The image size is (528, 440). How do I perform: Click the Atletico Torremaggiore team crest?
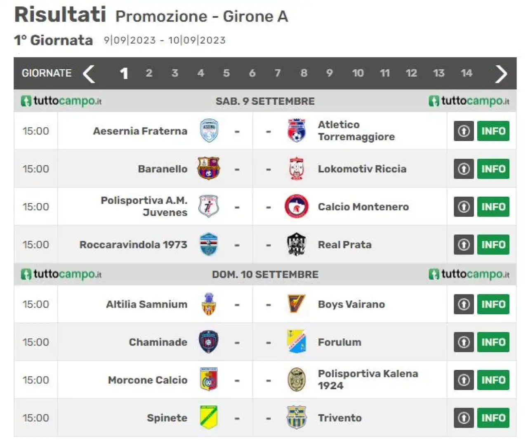(x=296, y=131)
